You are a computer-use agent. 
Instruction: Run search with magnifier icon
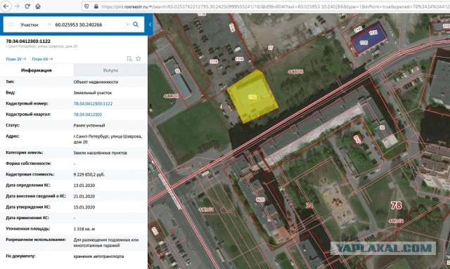pyautogui.click(x=136, y=25)
